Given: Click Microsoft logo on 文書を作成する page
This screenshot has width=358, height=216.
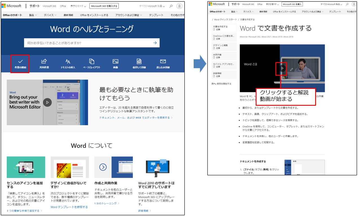Looking at the screenshot, I should (217, 4).
